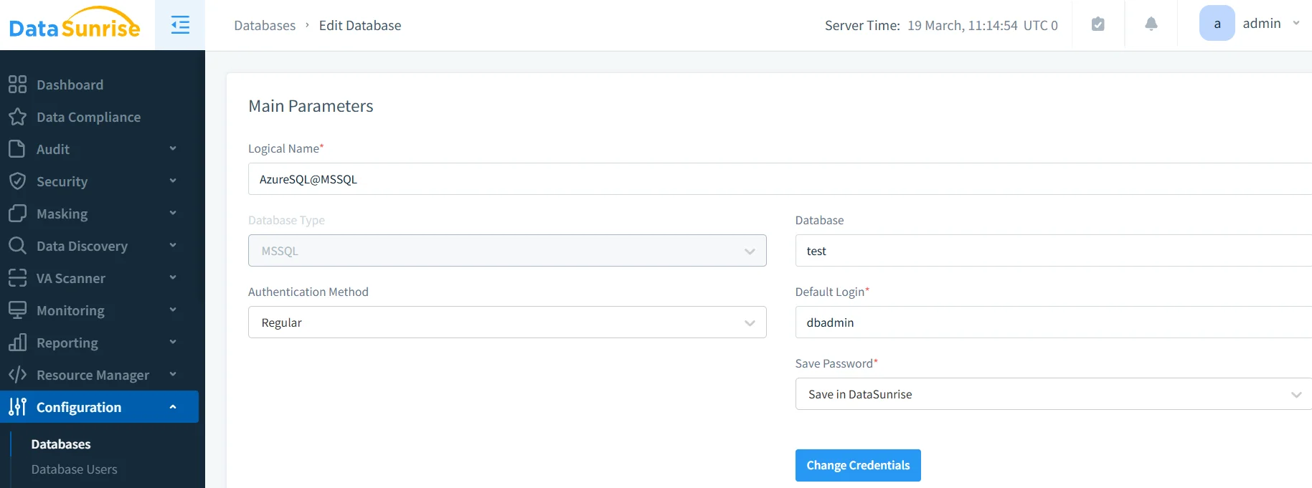Select the Resource Manager code icon
Viewport: 1312px width, 488px height.
tap(18, 375)
